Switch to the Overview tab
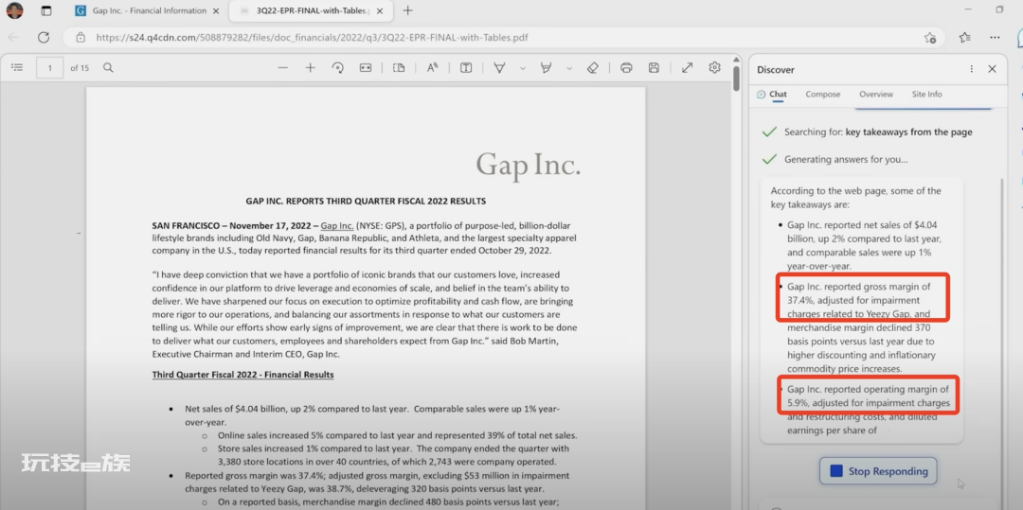Screen dimensions: 1023x510 [x=875, y=95]
